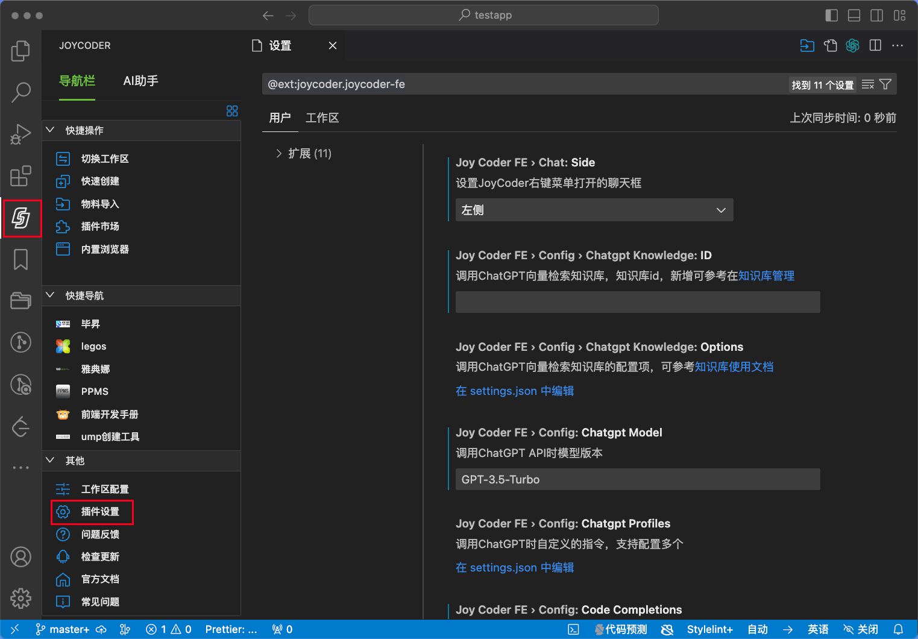The height and width of the screenshot is (639, 918).
Task: Open the Manage gear in activity bar
Action: click(x=20, y=599)
